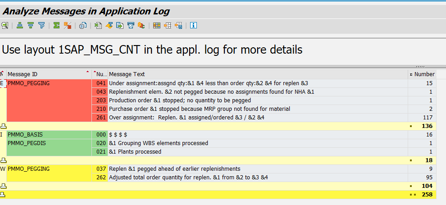The width and height of the screenshot is (446, 205).
Task: Select a layout icon
Action: [x=168, y=25]
